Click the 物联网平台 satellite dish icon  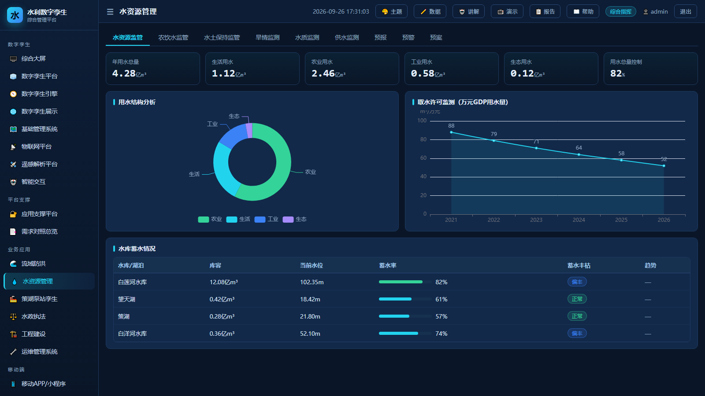pyautogui.click(x=13, y=147)
